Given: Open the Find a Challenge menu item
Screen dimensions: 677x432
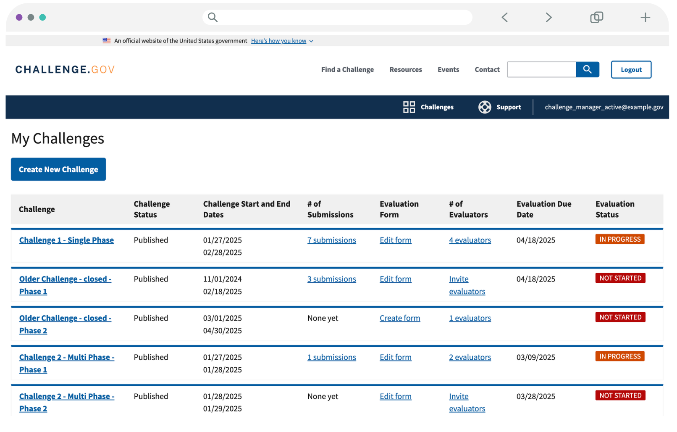Looking at the screenshot, I should pos(347,70).
